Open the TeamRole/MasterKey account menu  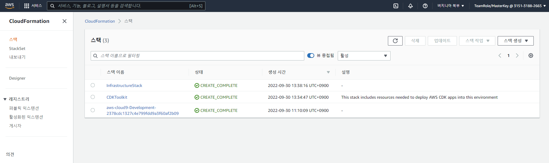510,6
